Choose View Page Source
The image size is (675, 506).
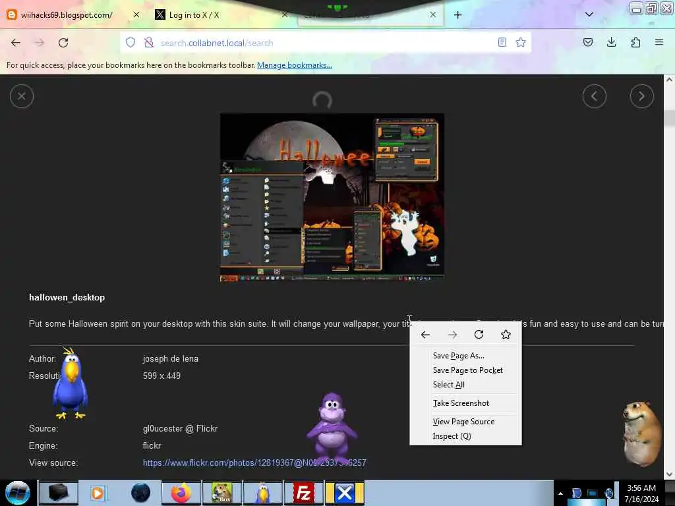465,422
